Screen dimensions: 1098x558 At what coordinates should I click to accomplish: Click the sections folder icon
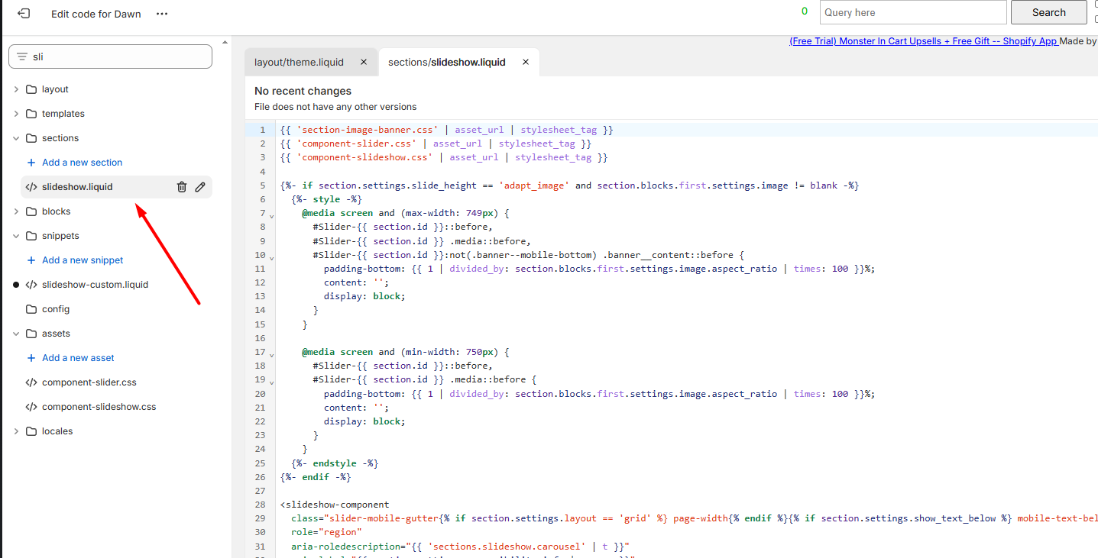[x=31, y=138]
